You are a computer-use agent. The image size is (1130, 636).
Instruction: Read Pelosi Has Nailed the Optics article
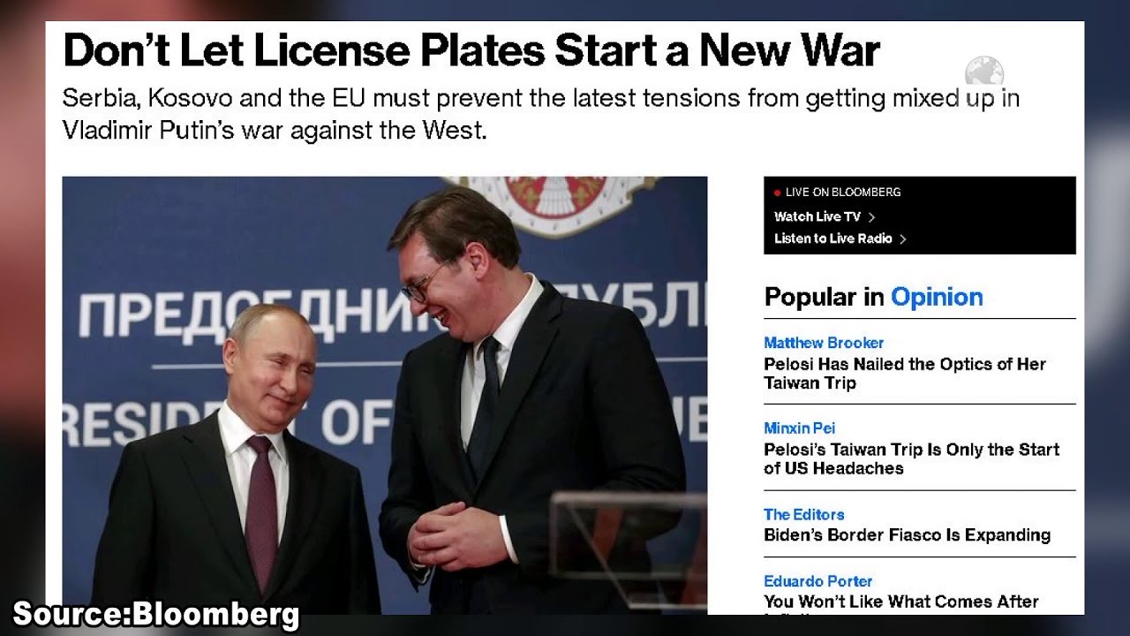tap(905, 373)
